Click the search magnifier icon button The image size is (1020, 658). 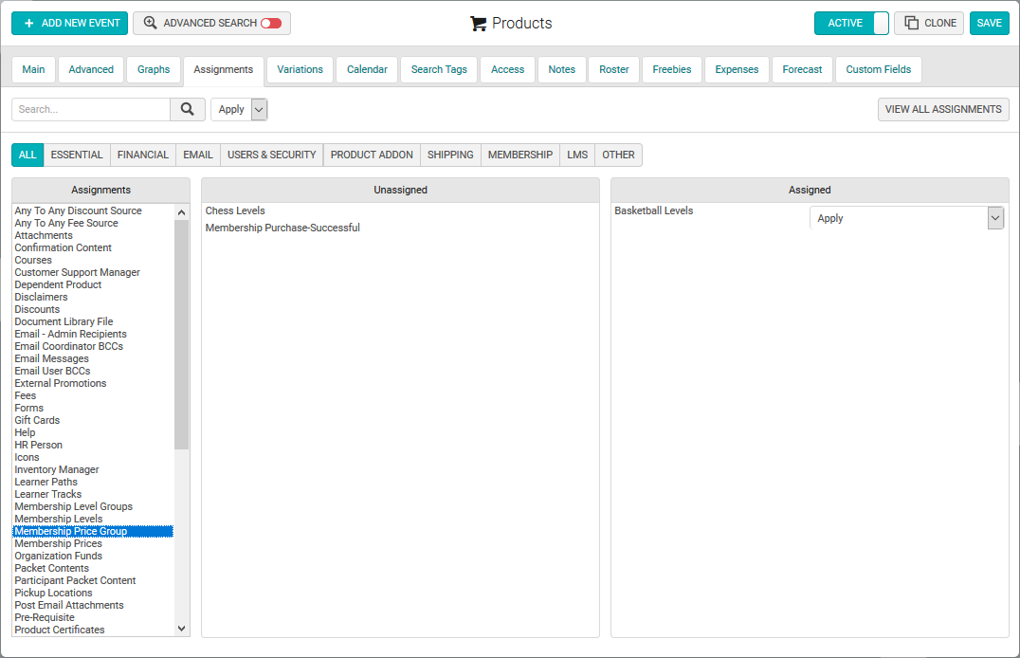click(x=188, y=109)
